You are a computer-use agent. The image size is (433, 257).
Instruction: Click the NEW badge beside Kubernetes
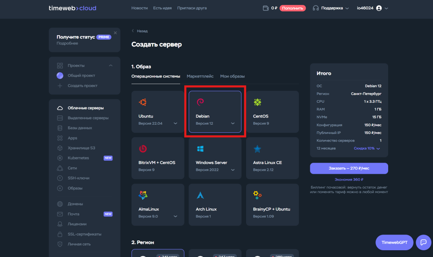click(108, 158)
